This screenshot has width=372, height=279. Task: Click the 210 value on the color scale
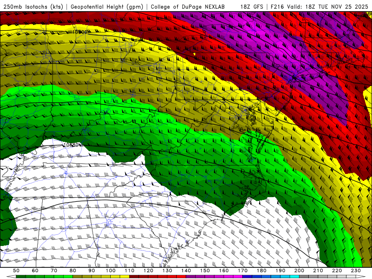tap(318, 271)
